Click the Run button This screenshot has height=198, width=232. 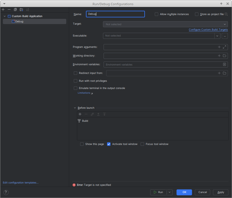pos(159,192)
